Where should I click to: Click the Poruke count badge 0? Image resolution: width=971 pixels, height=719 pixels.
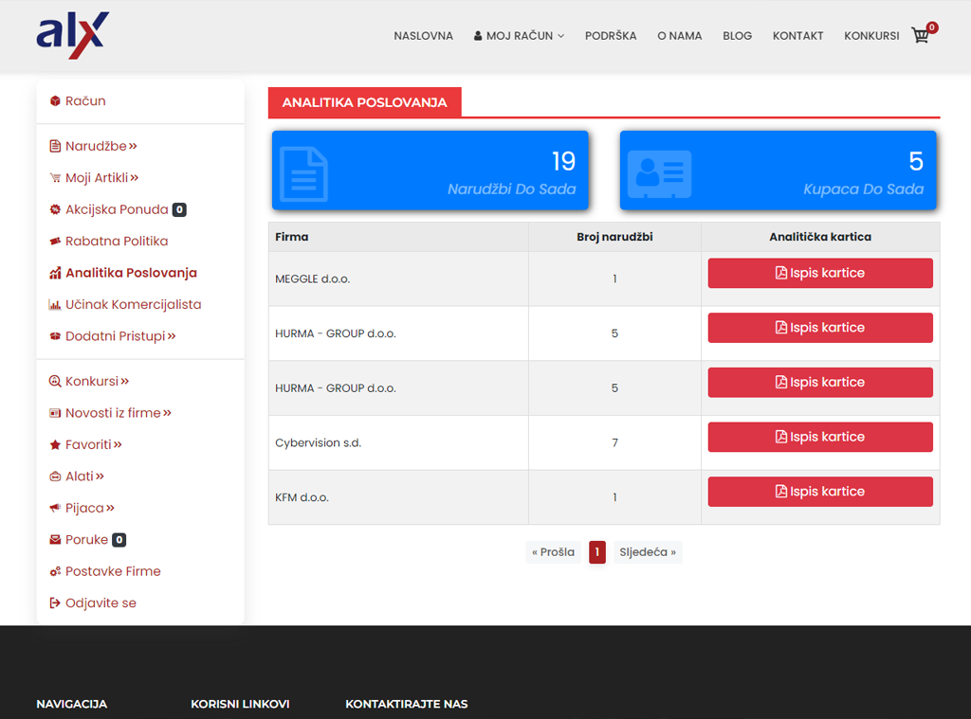click(119, 540)
